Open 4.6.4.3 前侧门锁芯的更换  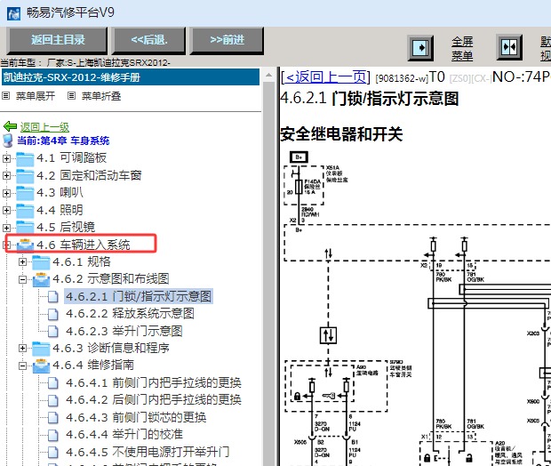[x=136, y=417]
